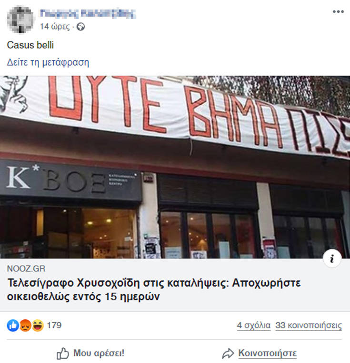
Task: Open the link info 'i' icon
Action: [332, 258]
